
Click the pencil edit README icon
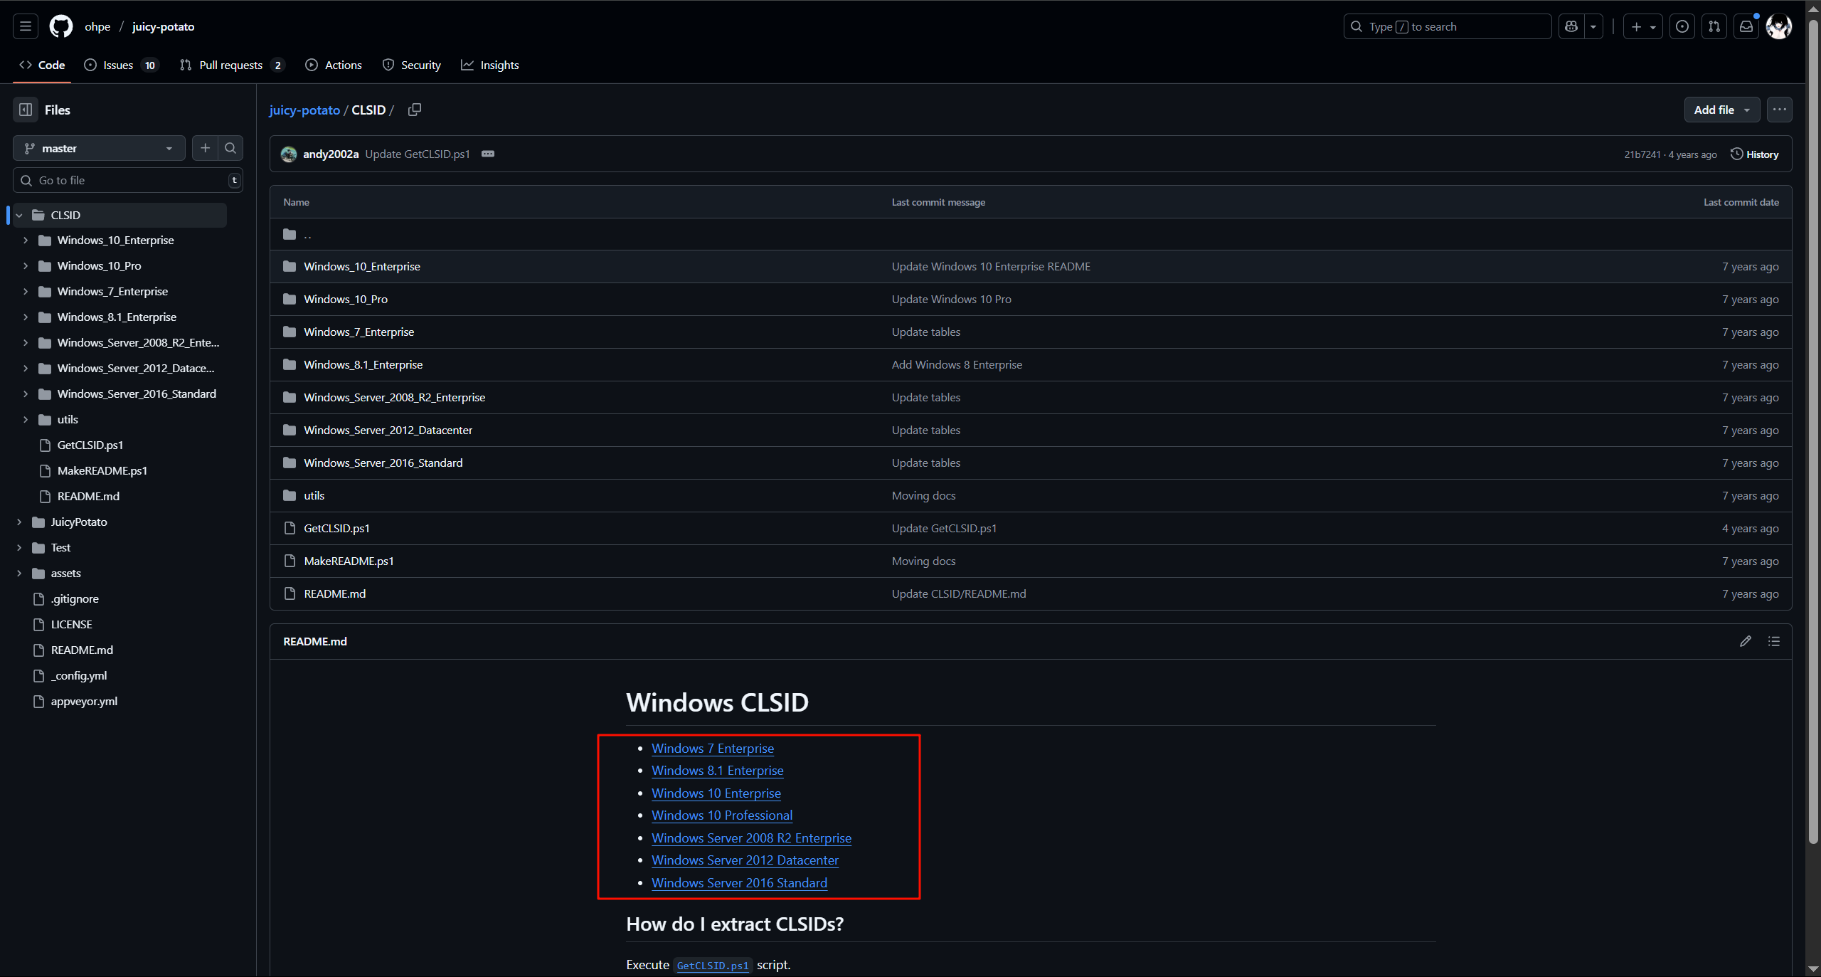(1746, 641)
